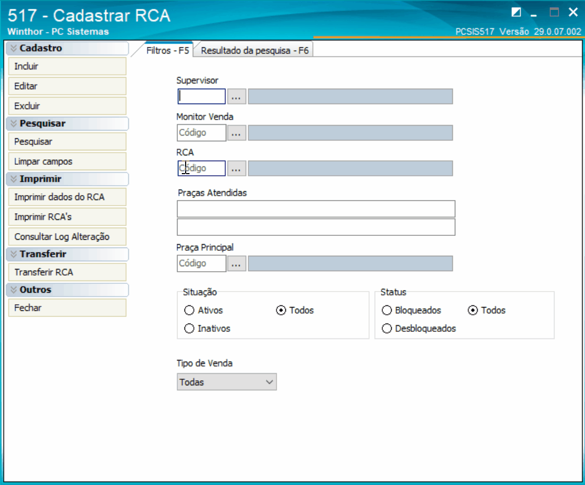This screenshot has width=585, height=485.
Task: Open Supervisor lookup ellipsis button
Action: 236,96
